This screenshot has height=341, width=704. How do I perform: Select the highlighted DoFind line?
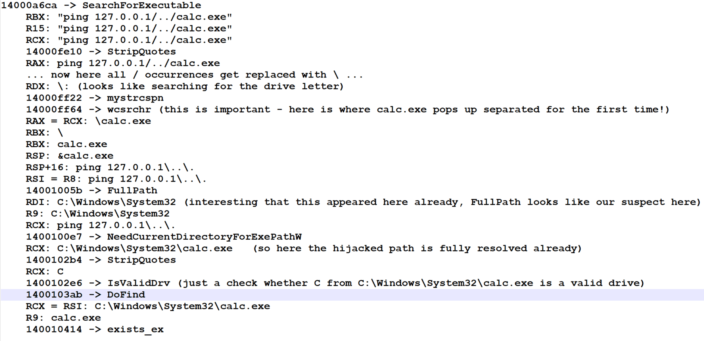[x=85, y=294]
